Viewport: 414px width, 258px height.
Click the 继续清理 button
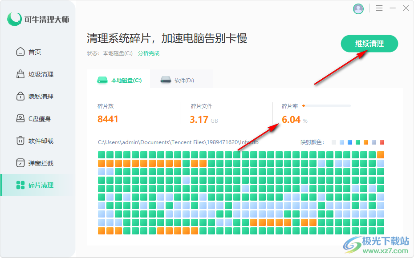coord(369,44)
